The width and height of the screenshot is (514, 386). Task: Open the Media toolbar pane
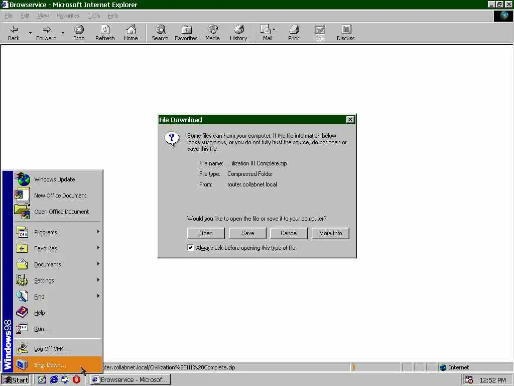coord(212,33)
